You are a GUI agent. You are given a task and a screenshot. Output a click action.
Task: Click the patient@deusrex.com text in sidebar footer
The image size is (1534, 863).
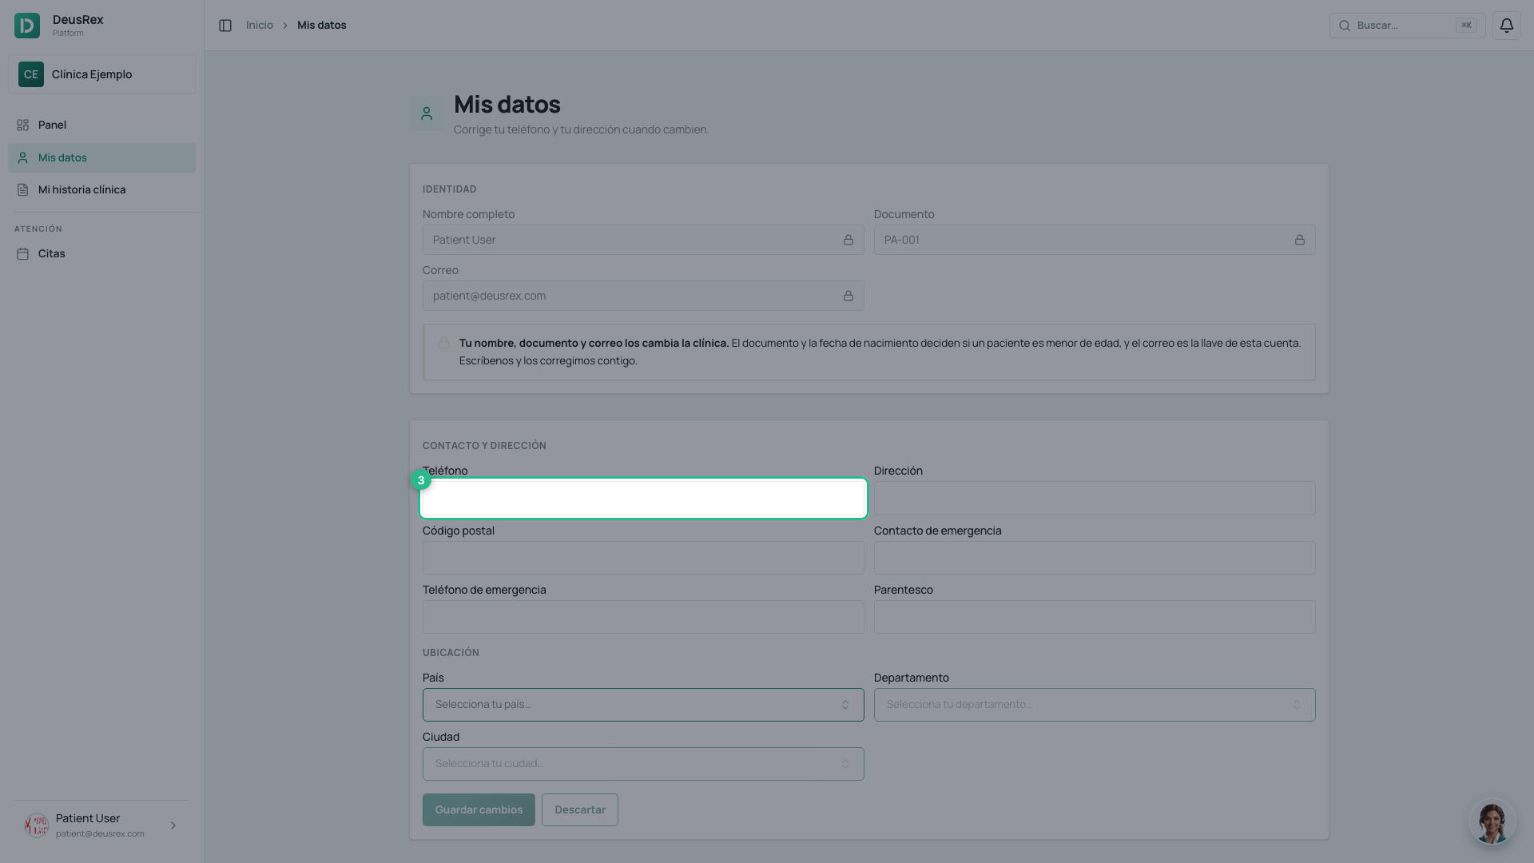(x=100, y=833)
